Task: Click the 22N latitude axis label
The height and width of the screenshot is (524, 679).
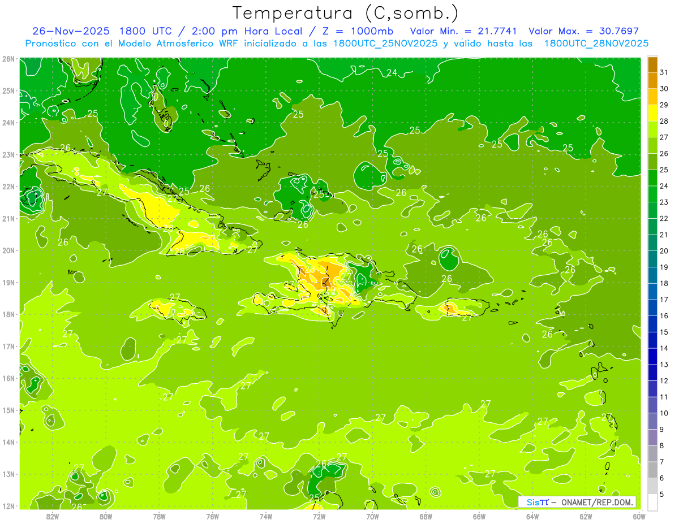Action: coord(8,187)
